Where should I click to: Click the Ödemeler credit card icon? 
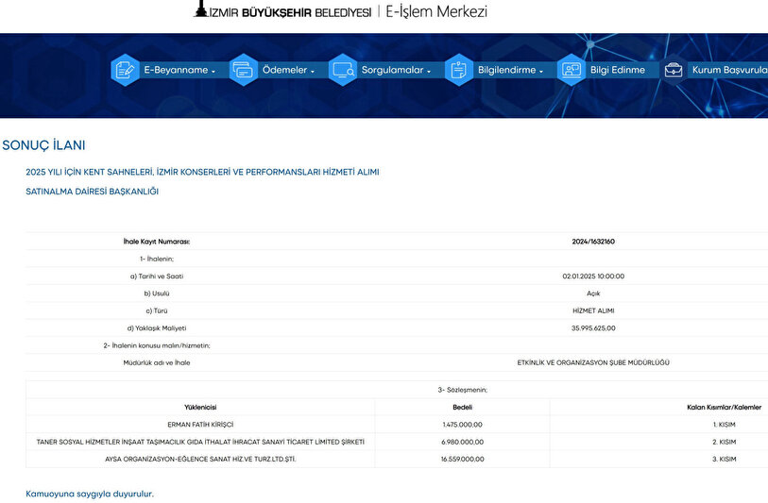point(243,70)
